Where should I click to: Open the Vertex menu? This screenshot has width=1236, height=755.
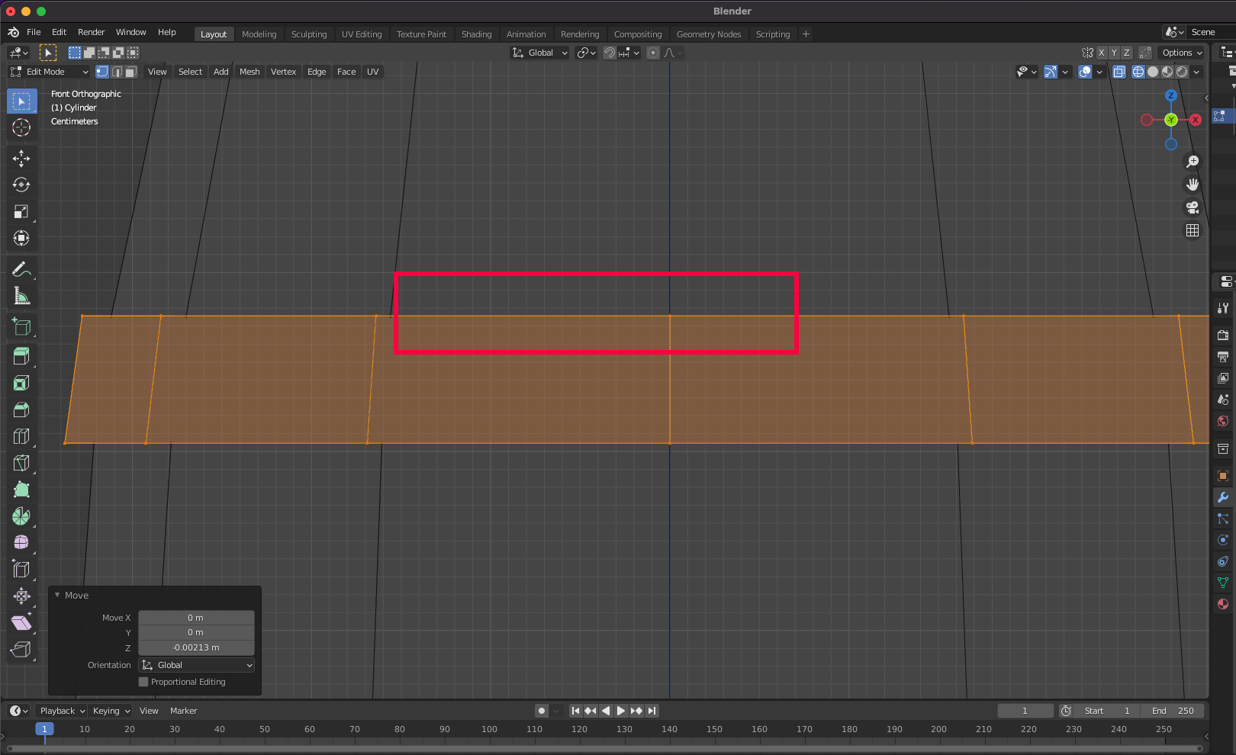(x=283, y=72)
